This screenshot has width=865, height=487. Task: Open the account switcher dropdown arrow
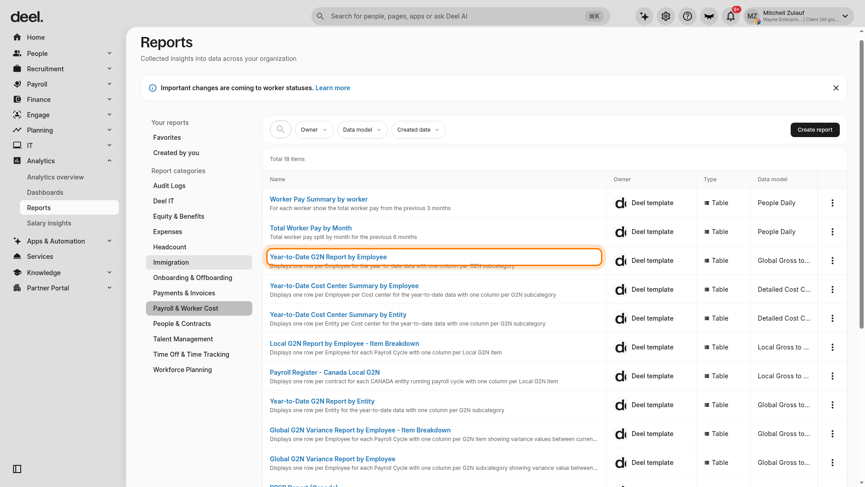[x=845, y=16]
